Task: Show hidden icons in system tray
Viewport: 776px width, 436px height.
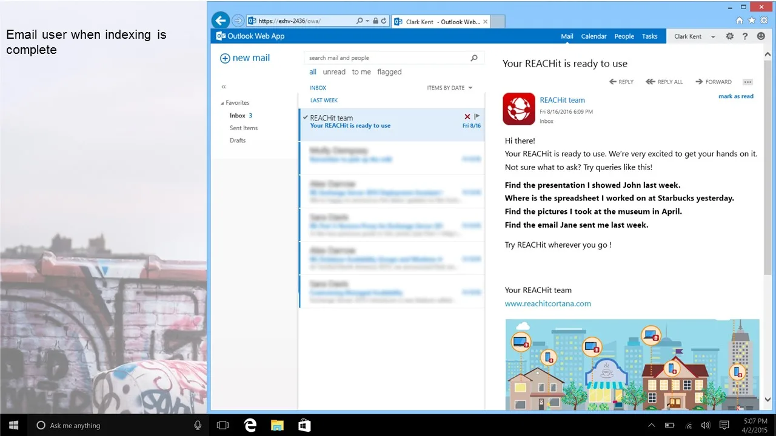Action: pos(652,425)
